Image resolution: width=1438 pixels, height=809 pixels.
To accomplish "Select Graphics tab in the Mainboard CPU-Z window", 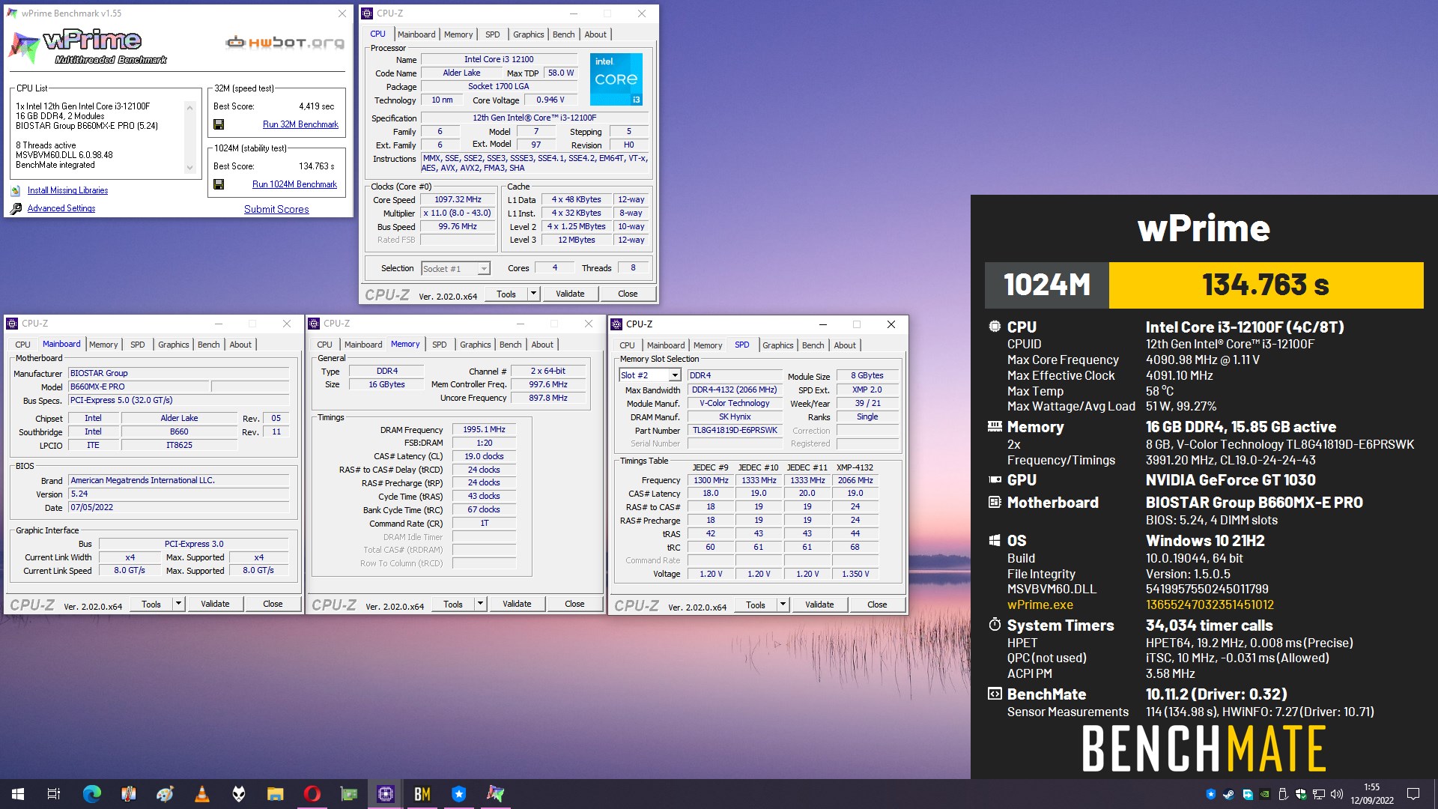I will tap(173, 345).
